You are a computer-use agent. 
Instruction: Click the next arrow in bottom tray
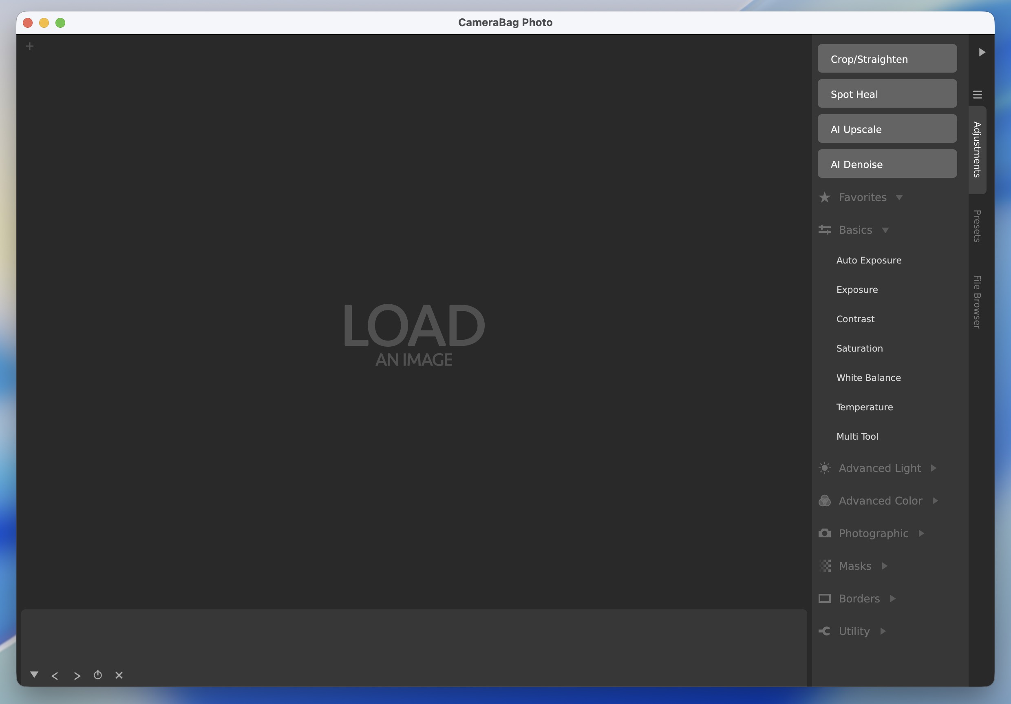point(77,675)
